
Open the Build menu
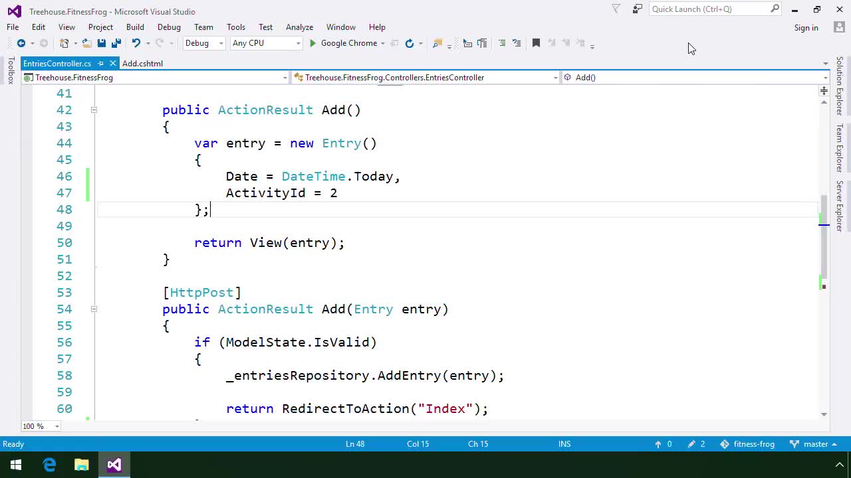135,27
